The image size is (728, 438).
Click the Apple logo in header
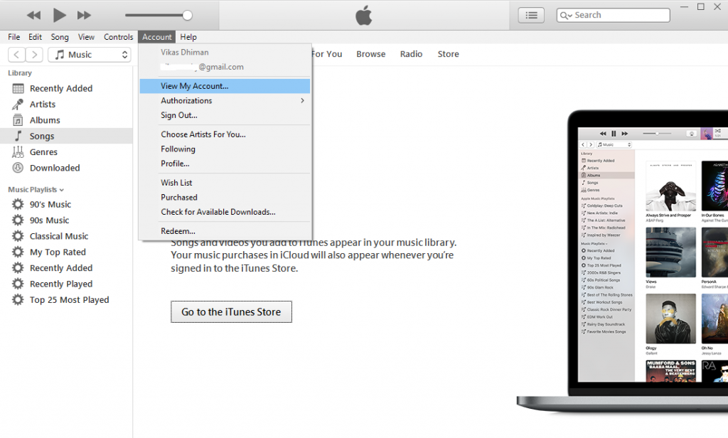[x=363, y=16]
